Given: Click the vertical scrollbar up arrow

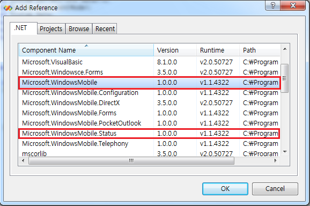Looking at the screenshot, I should [x=285, y=49].
